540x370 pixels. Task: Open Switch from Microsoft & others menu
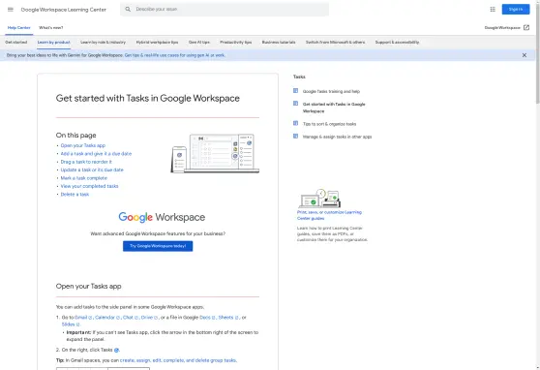point(335,42)
